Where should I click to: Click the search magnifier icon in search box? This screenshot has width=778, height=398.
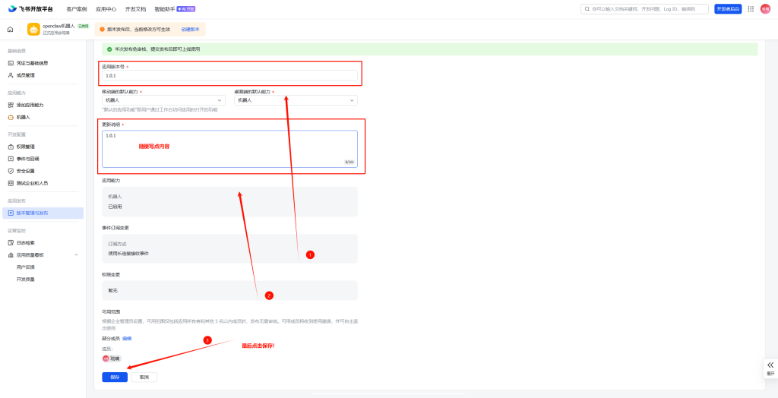pyautogui.click(x=587, y=9)
